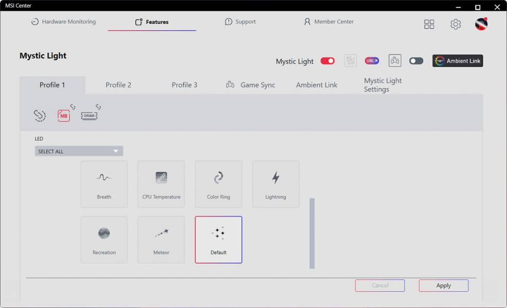Pick the Lightning lighting effect
This screenshot has width=507, height=308.
pyautogui.click(x=276, y=184)
